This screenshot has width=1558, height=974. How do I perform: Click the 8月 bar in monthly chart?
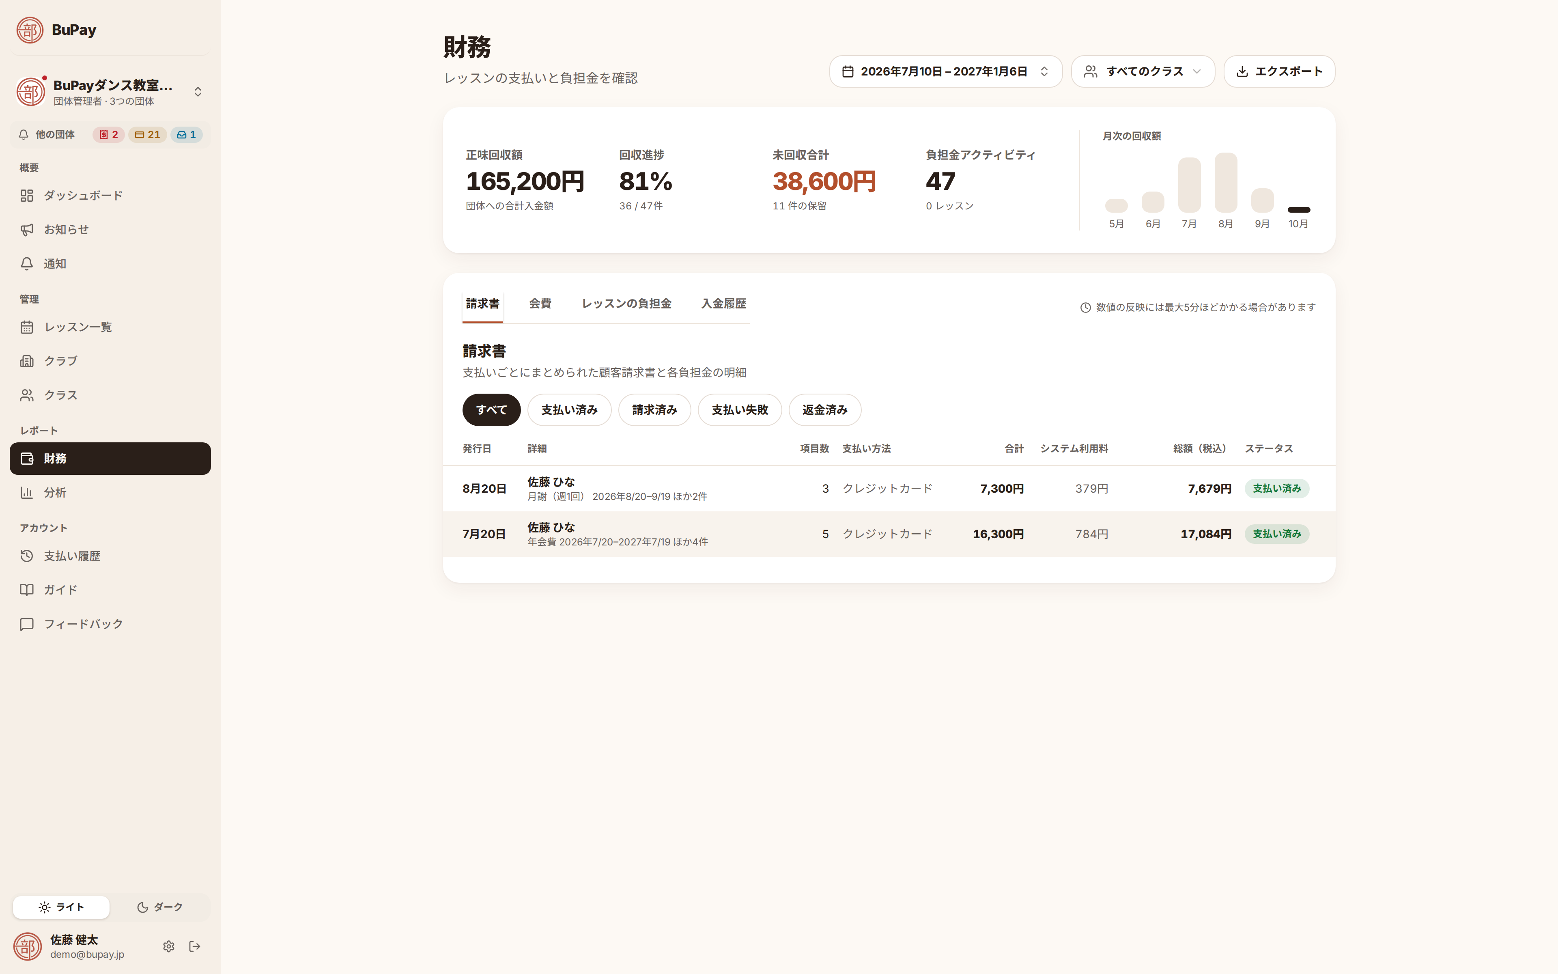(1226, 182)
